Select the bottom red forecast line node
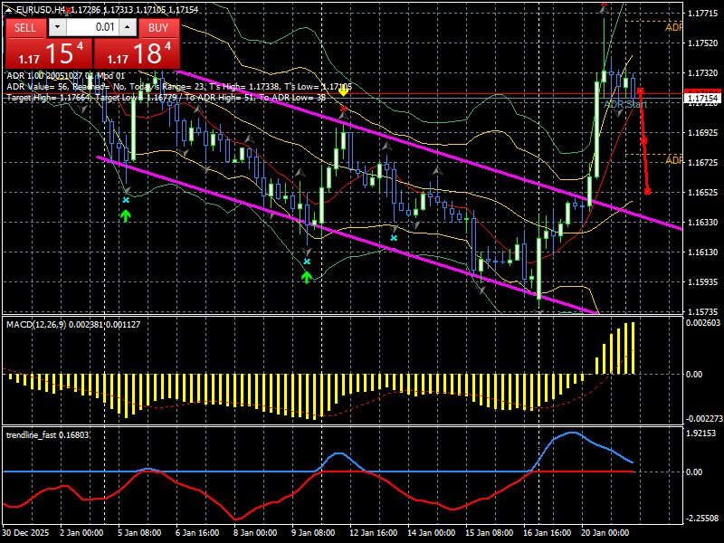The width and height of the screenshot is (724, 543). [647, 191]
